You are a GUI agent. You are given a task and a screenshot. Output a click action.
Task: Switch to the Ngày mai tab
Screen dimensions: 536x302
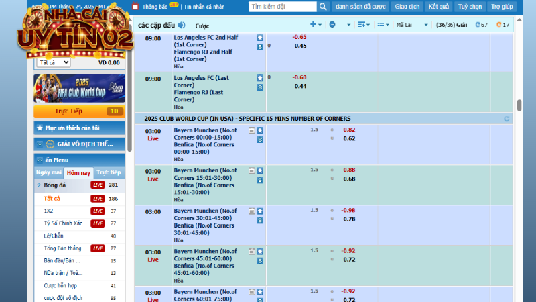click(49, 172)
